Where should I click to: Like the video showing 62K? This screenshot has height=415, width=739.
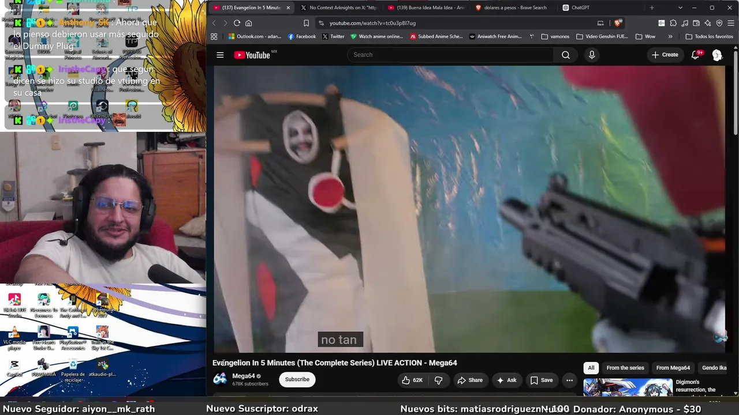coord(412,380)
